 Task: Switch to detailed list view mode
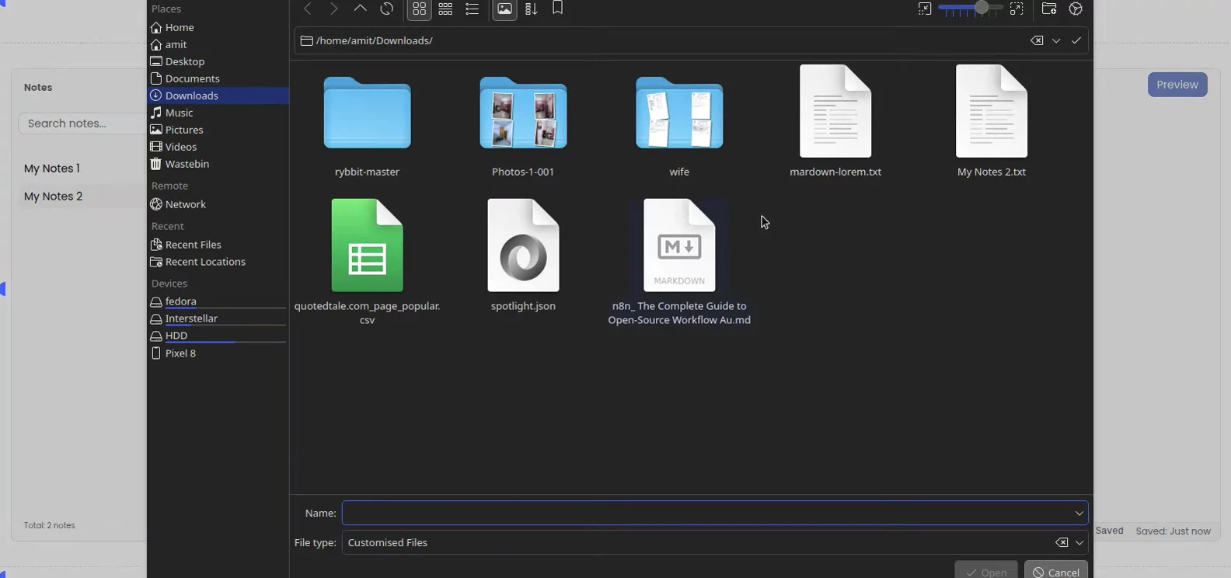(x=472, y=9)
